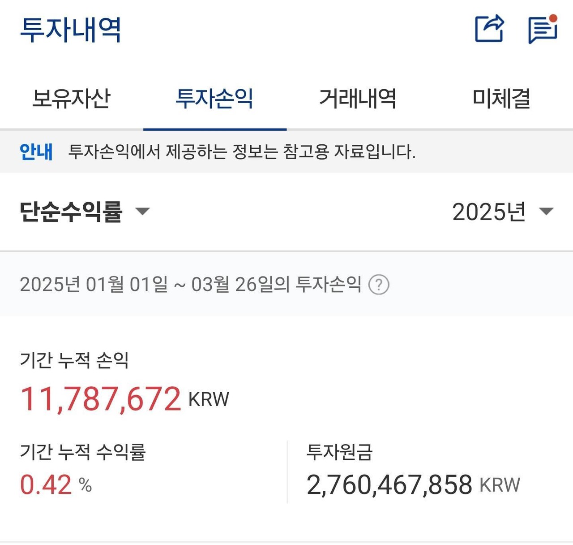The image size is (573, 545).
Task: Reselect the highlighted 투자손익 tab
Action: (215, 99)
